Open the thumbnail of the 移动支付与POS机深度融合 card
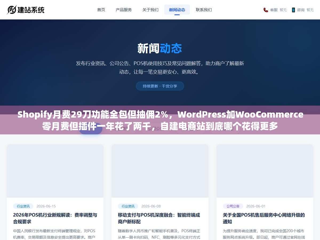 click(x=160, y=171)
